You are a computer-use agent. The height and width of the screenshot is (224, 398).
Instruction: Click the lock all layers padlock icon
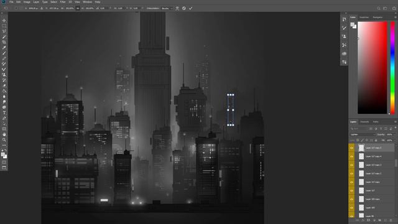[376, 140]
